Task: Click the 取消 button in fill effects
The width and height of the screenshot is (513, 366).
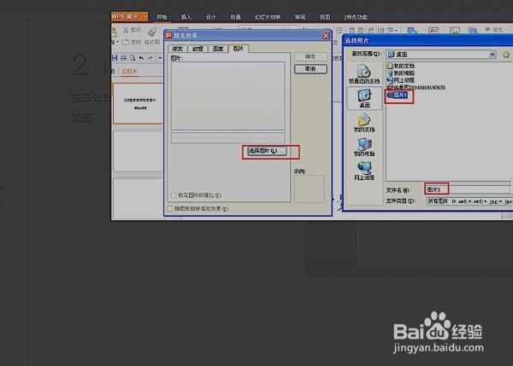Action: point(310,69)
